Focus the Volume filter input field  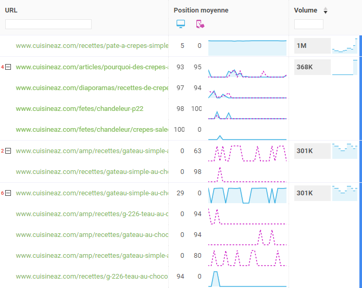(309, 24)
